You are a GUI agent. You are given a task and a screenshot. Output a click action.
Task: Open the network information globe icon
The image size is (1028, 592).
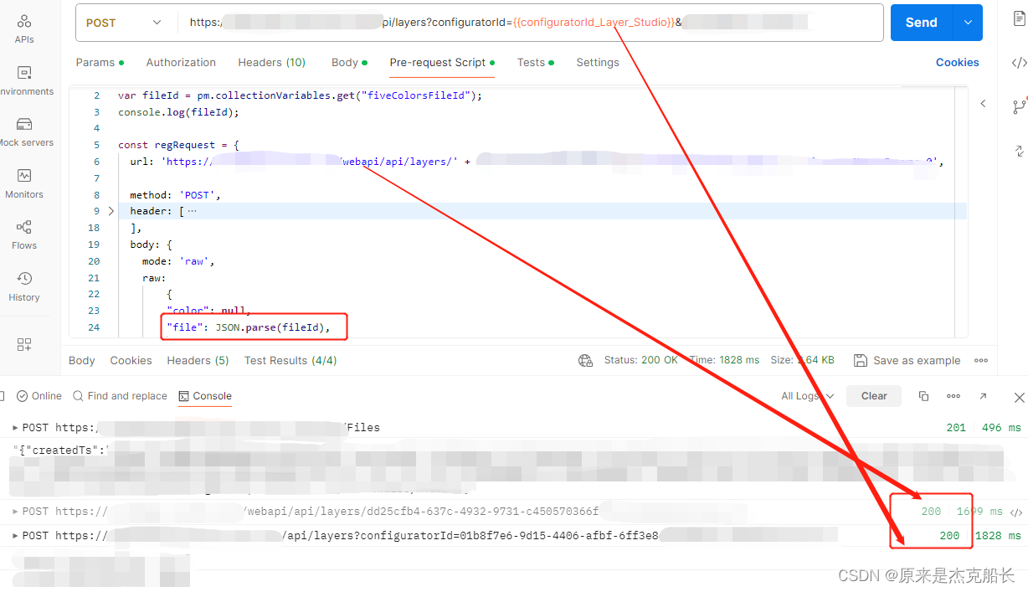point(586,360)
